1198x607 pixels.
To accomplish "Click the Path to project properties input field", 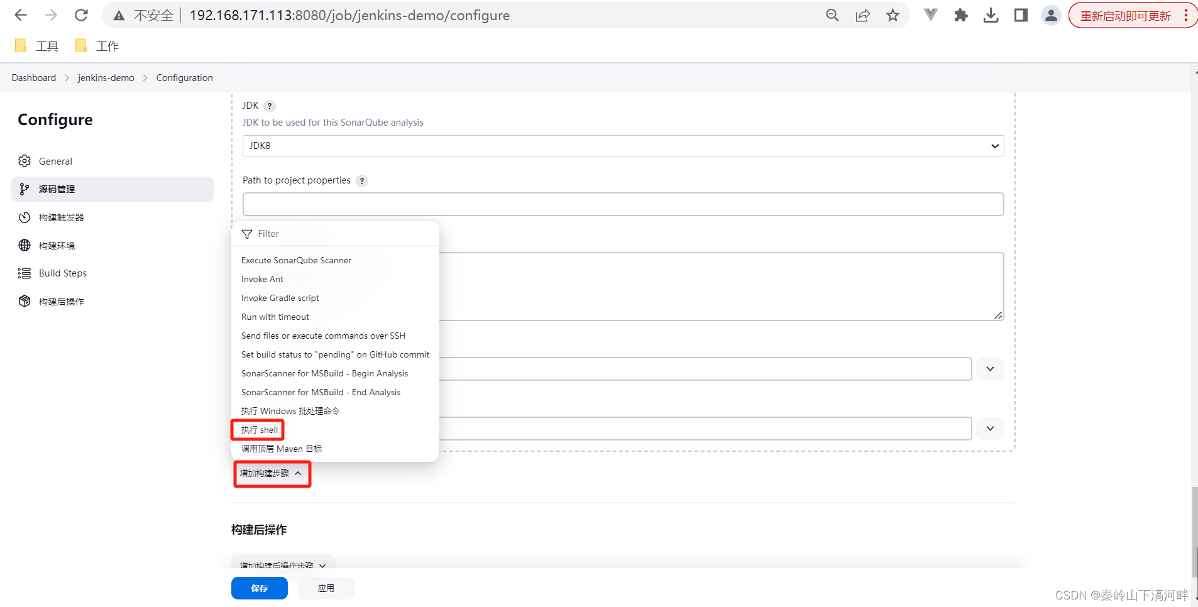I will 622,204.
